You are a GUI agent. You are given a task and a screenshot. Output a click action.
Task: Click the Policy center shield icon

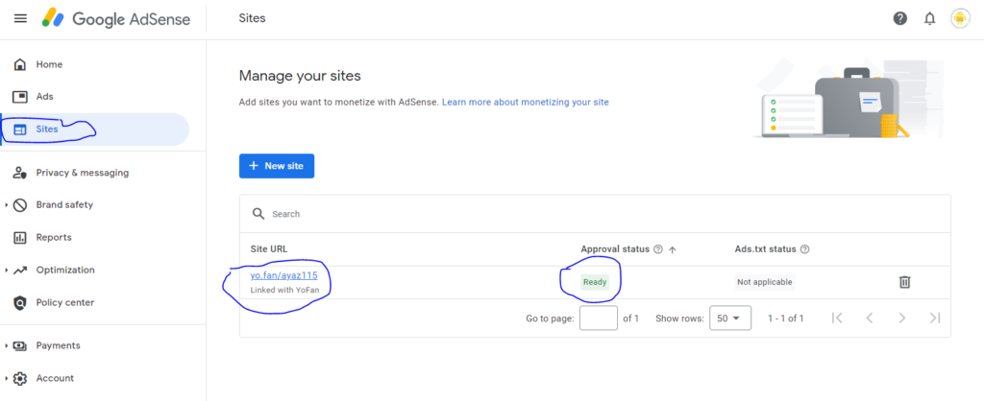coord(20,302)
